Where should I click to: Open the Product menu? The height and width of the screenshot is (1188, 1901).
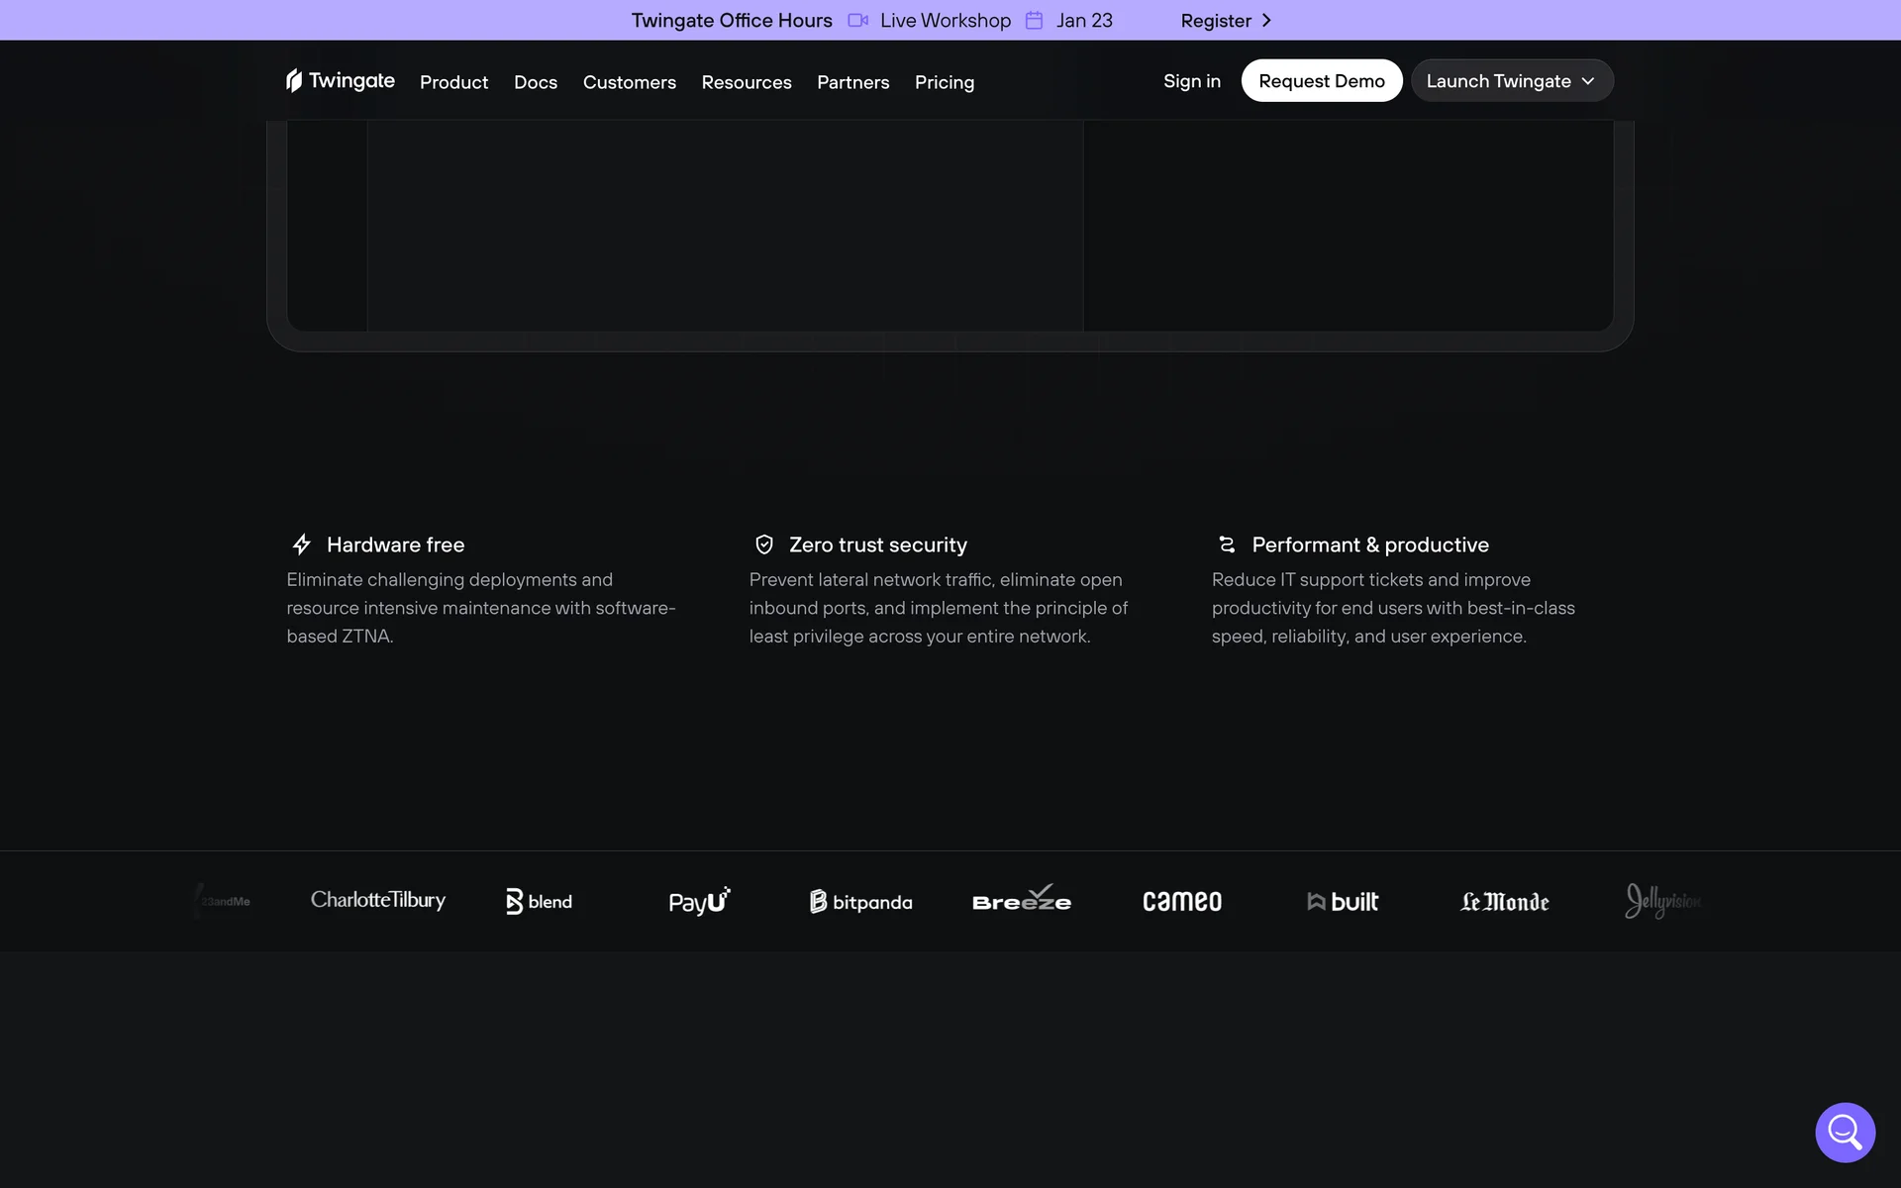point(453,82)
